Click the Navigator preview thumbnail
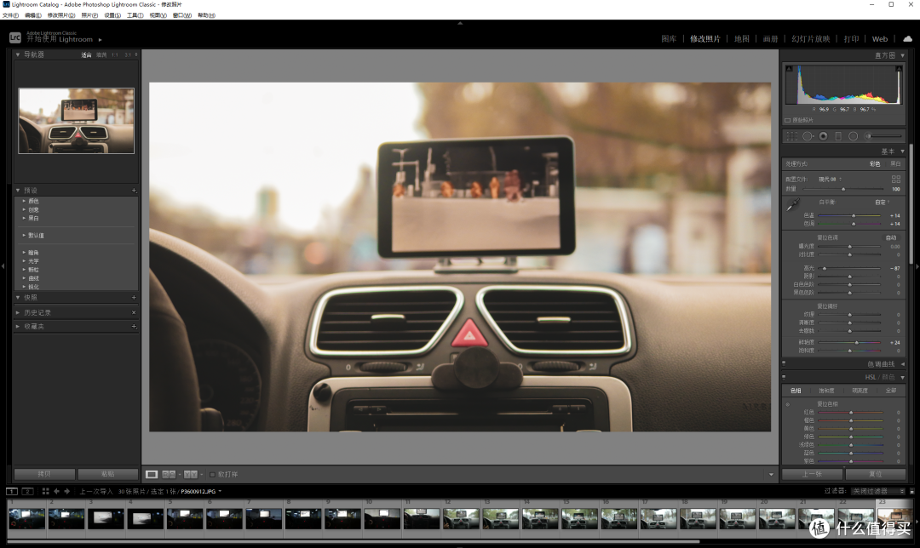The height and width of the screenshot is (548, 920). (x=77, y=121)
